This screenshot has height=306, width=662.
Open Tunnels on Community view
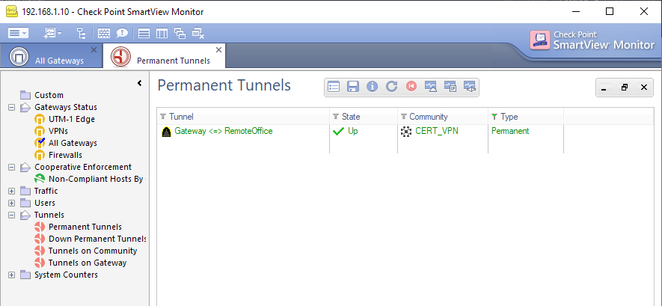click(x=93, y=251)
